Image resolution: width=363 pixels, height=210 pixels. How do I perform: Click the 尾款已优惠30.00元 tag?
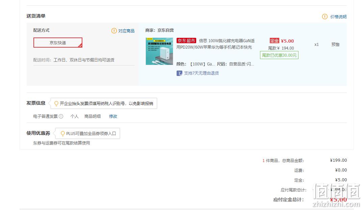tap(279, 55)
